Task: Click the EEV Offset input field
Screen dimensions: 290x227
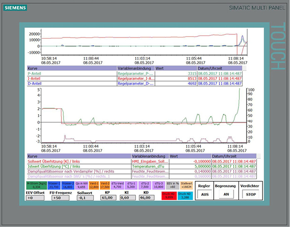Action: click(x=35, y=198)
